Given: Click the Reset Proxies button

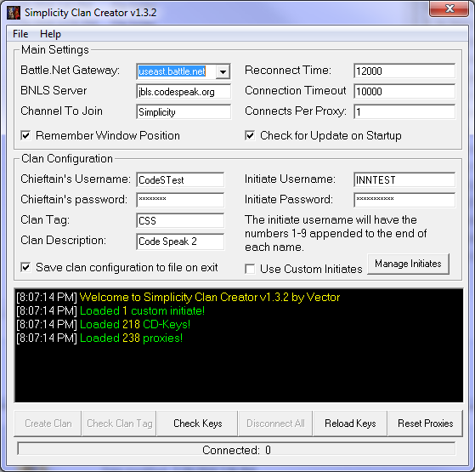Looking at the screenshot, I should (426, 424).
